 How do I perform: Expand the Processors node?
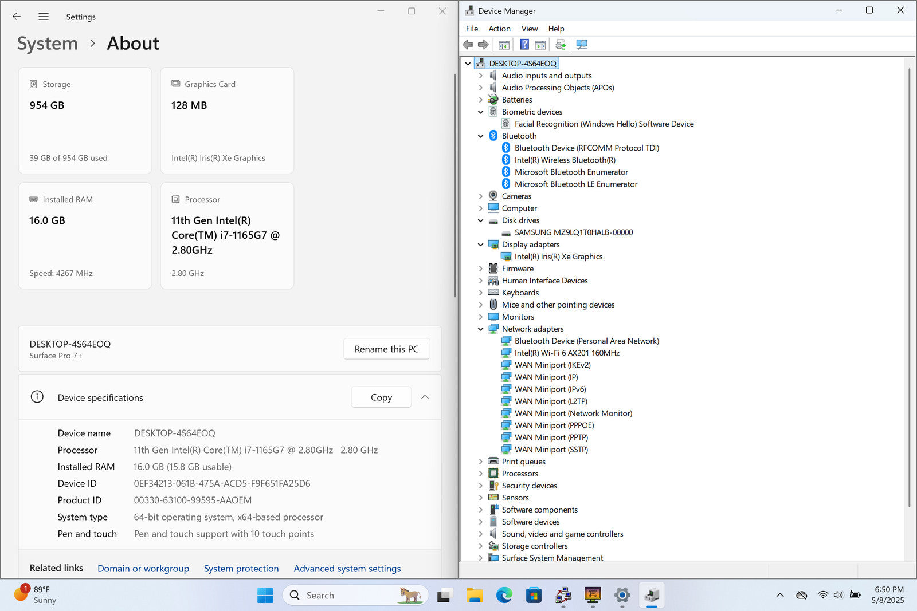click(x=481, y=474)
